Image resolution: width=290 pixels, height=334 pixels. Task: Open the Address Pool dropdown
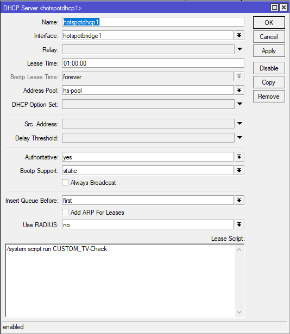[x=239, y=90]
